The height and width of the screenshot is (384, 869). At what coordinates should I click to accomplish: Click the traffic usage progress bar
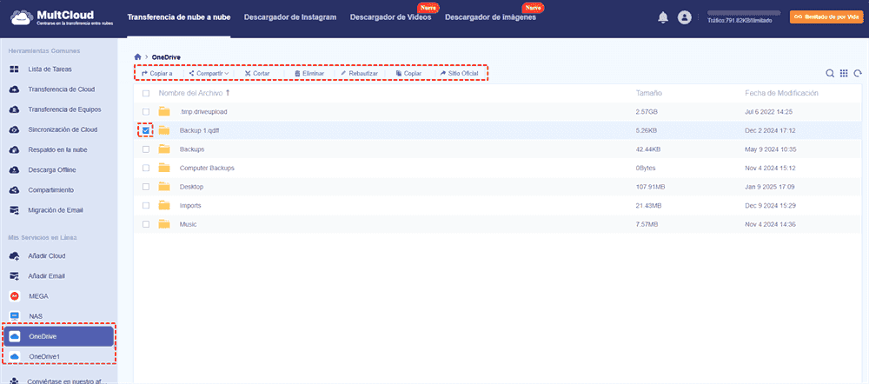click(744, 12)
